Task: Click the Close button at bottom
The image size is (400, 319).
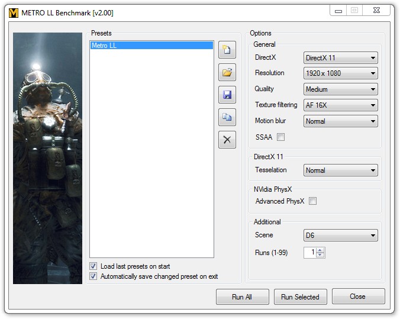Action: [x=358, y=297]
